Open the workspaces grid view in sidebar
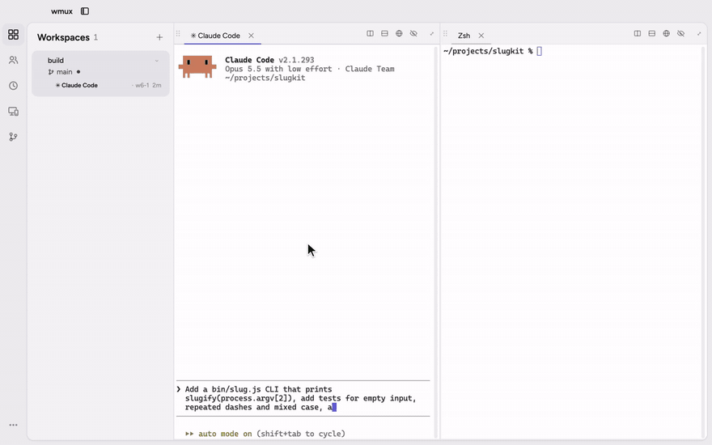The width and height of the screenshot is (712, 445). point(13,35)
